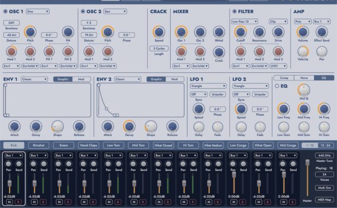This screenshot has height=208, width=337.
Task: Mute the mixer channel under Mid Conga
Action: tap(283, 202)
